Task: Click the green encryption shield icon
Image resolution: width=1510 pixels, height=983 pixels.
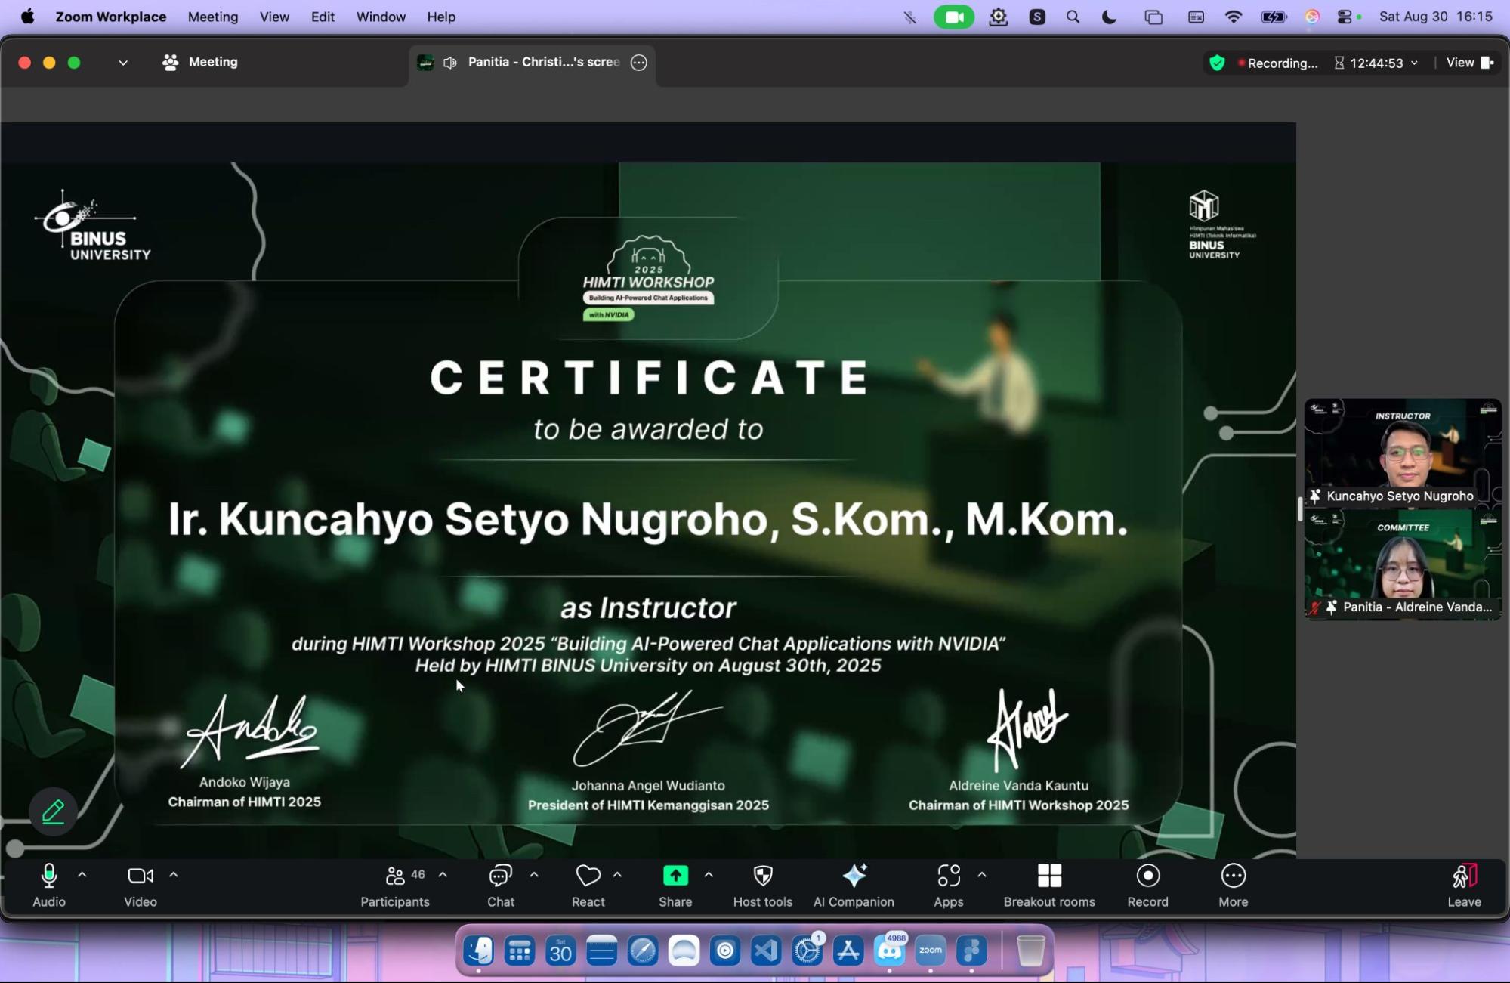Action: 1217,63
